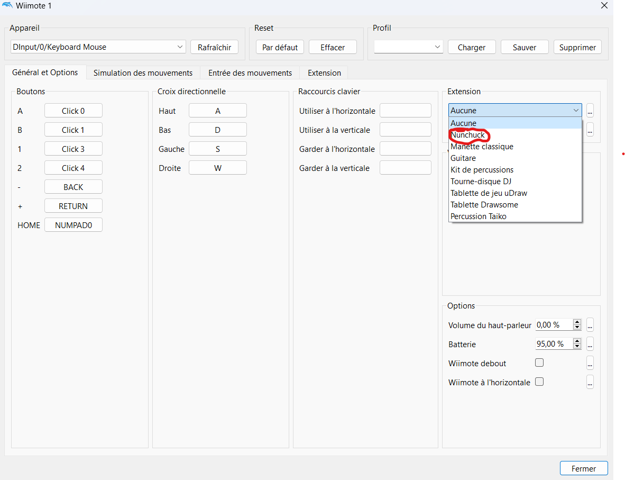Switch to Simulation des mouvements tab
The width and height of the screenshot is (625, 480).
click(x=143, y=73)
